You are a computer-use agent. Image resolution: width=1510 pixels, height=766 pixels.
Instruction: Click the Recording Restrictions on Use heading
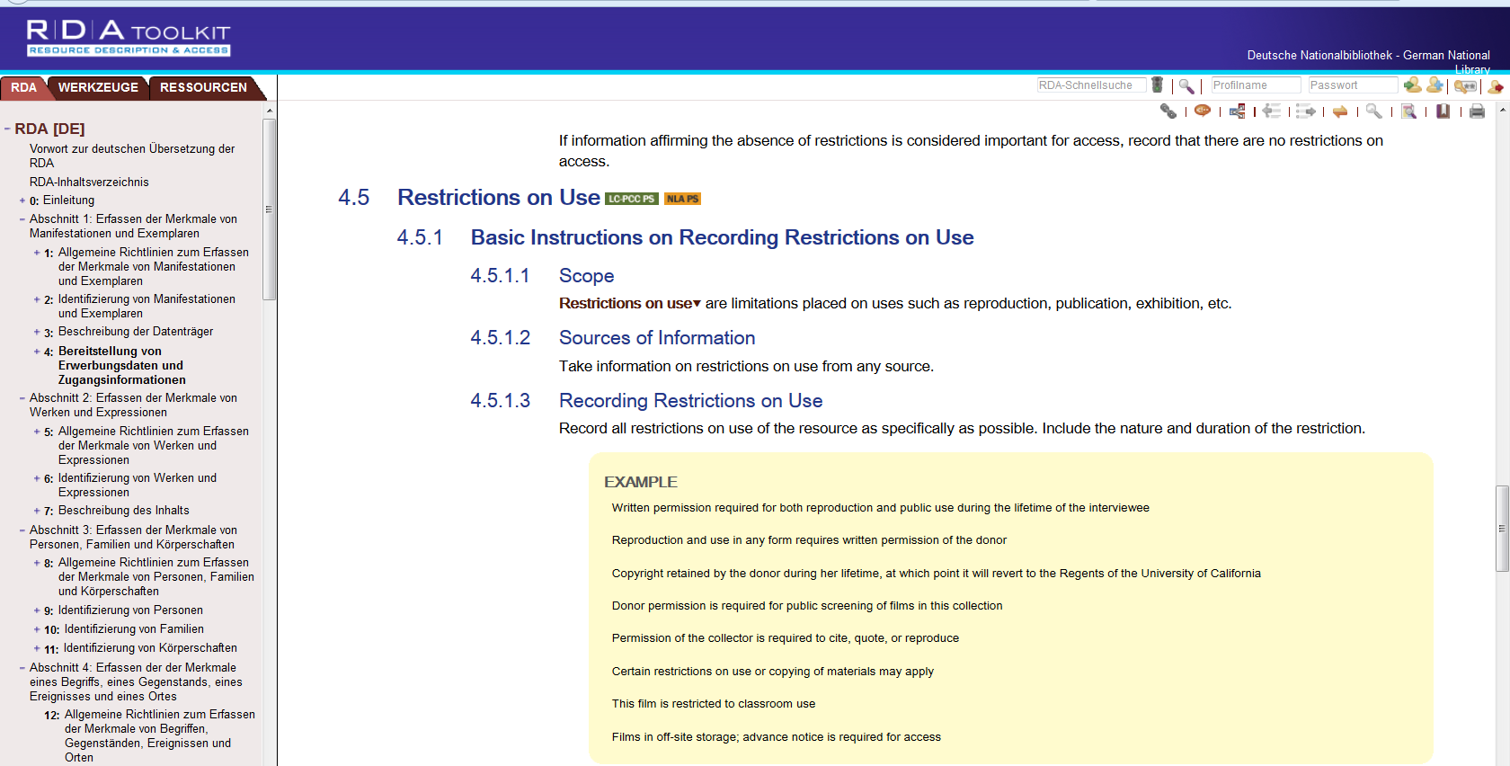coord(691,401)
